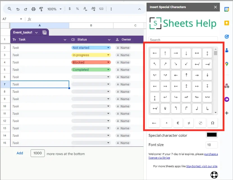Select column B header
The image size is (233, 180).
coord(91,26)
